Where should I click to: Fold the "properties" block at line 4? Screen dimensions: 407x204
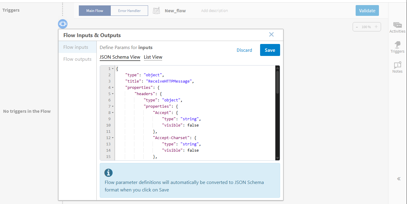(113, 88)
